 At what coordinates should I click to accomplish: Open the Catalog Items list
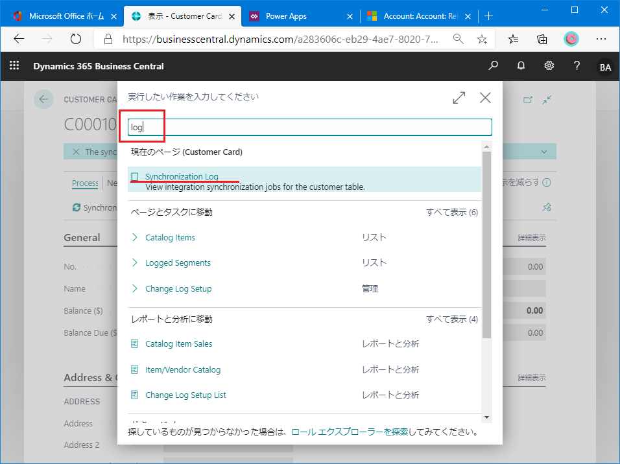[x=170, y=238]
